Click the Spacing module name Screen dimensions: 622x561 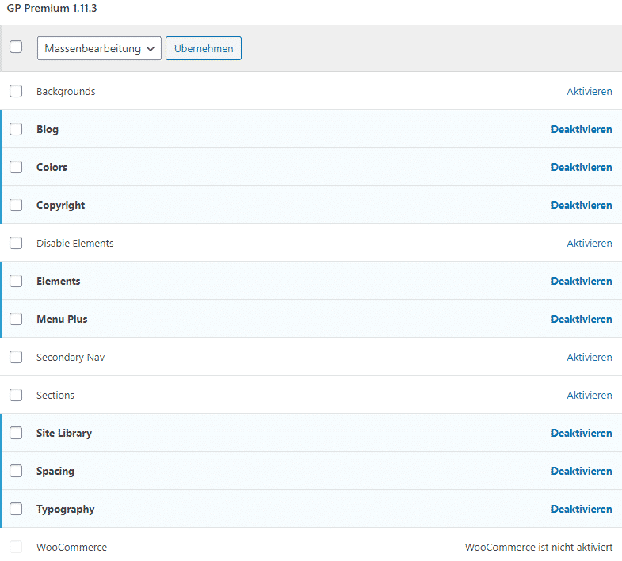coord(55,472)
